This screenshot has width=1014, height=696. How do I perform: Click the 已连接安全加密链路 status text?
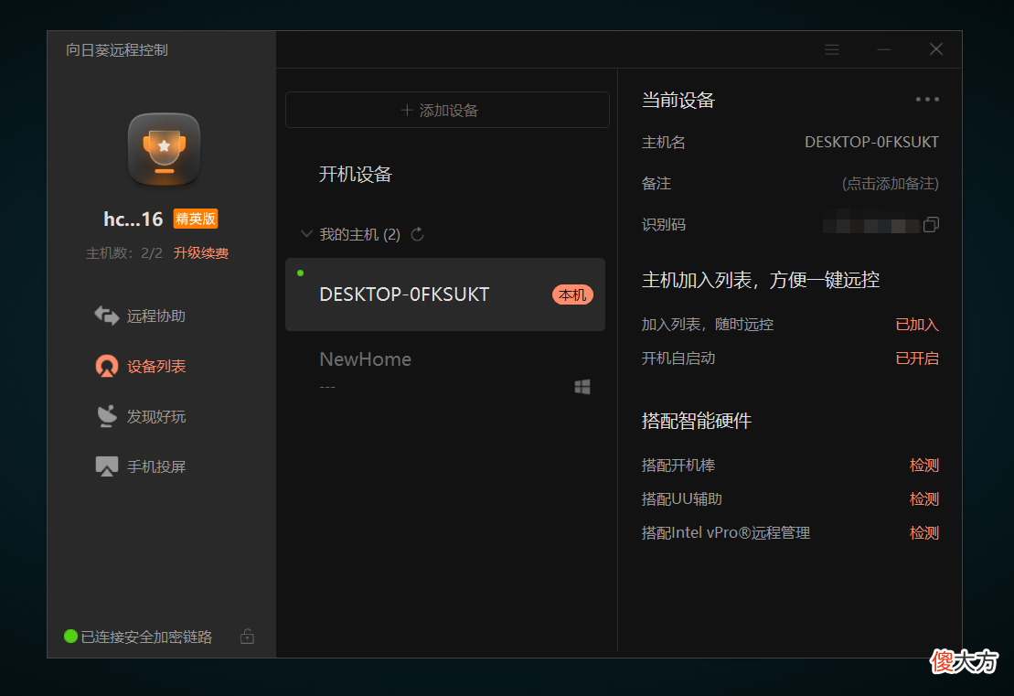click(x=146, y=637)
